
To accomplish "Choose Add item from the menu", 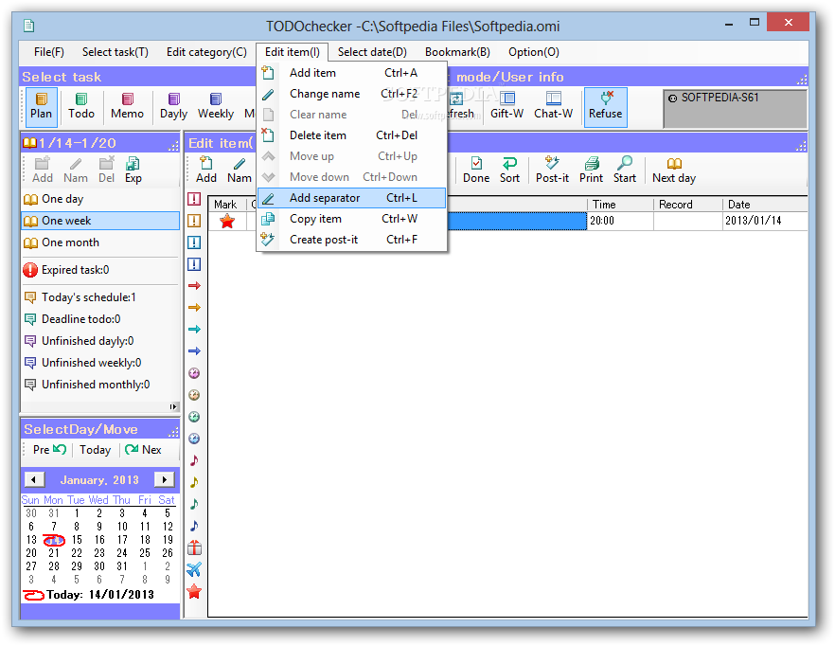I will coord(351,73).
